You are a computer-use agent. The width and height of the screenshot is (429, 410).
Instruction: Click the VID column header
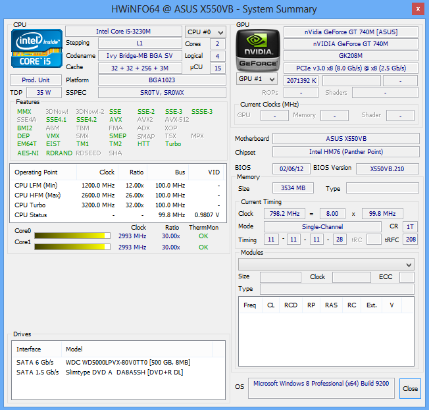207,172
